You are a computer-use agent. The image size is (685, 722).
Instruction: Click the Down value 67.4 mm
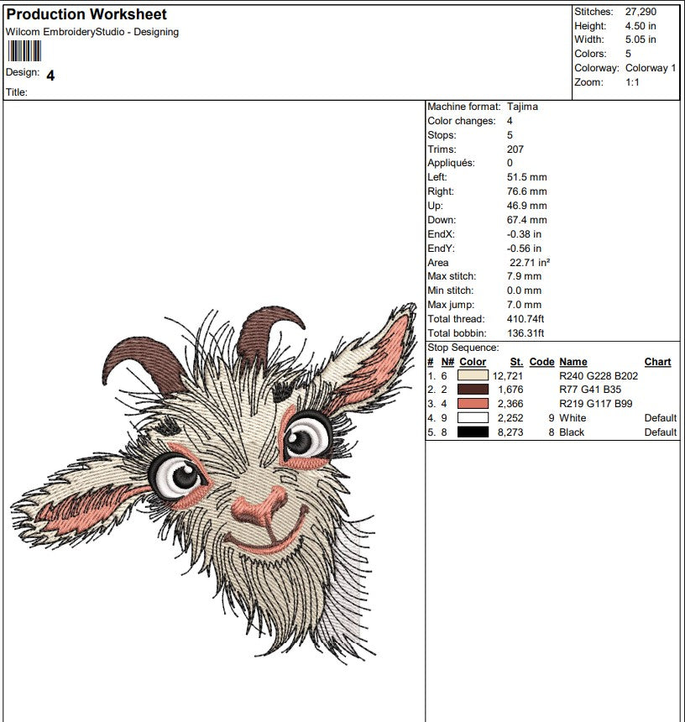527,220
